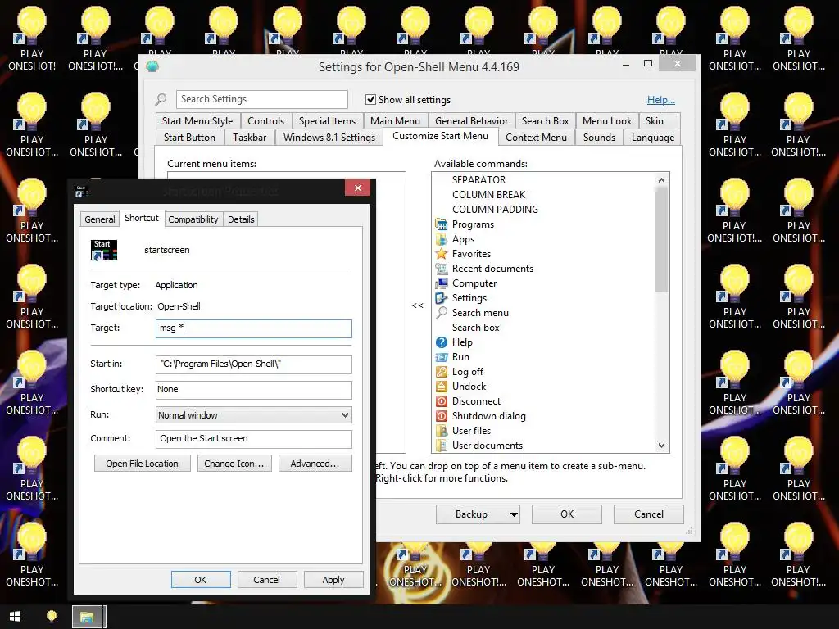
Task: Open the Sounds tab
Action: point(599,138)
